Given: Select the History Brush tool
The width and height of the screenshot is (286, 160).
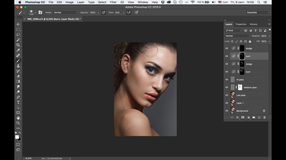Looking at the screenshot, I should click(x=18, y=71).
